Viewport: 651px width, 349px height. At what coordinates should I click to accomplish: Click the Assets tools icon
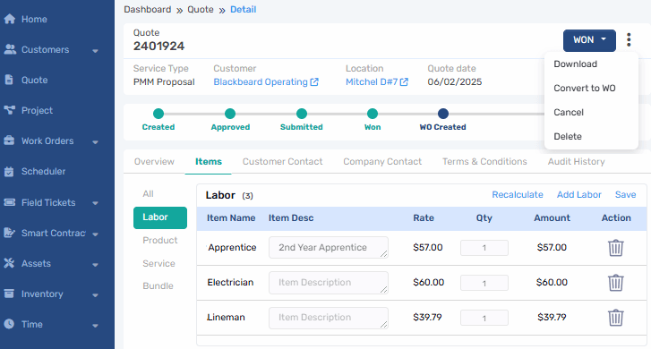click(x=9, y=263)
